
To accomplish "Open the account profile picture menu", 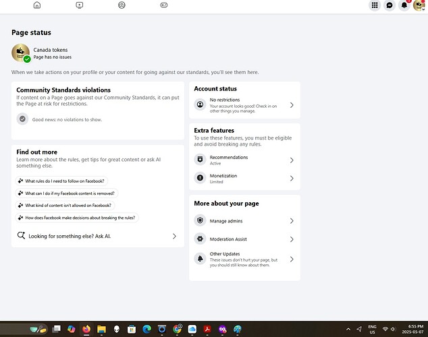I will point(419,5).
